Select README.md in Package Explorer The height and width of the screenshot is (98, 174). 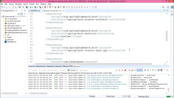click(11, 42)
